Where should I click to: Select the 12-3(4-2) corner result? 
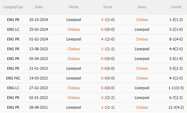click(x=176, y=108)
